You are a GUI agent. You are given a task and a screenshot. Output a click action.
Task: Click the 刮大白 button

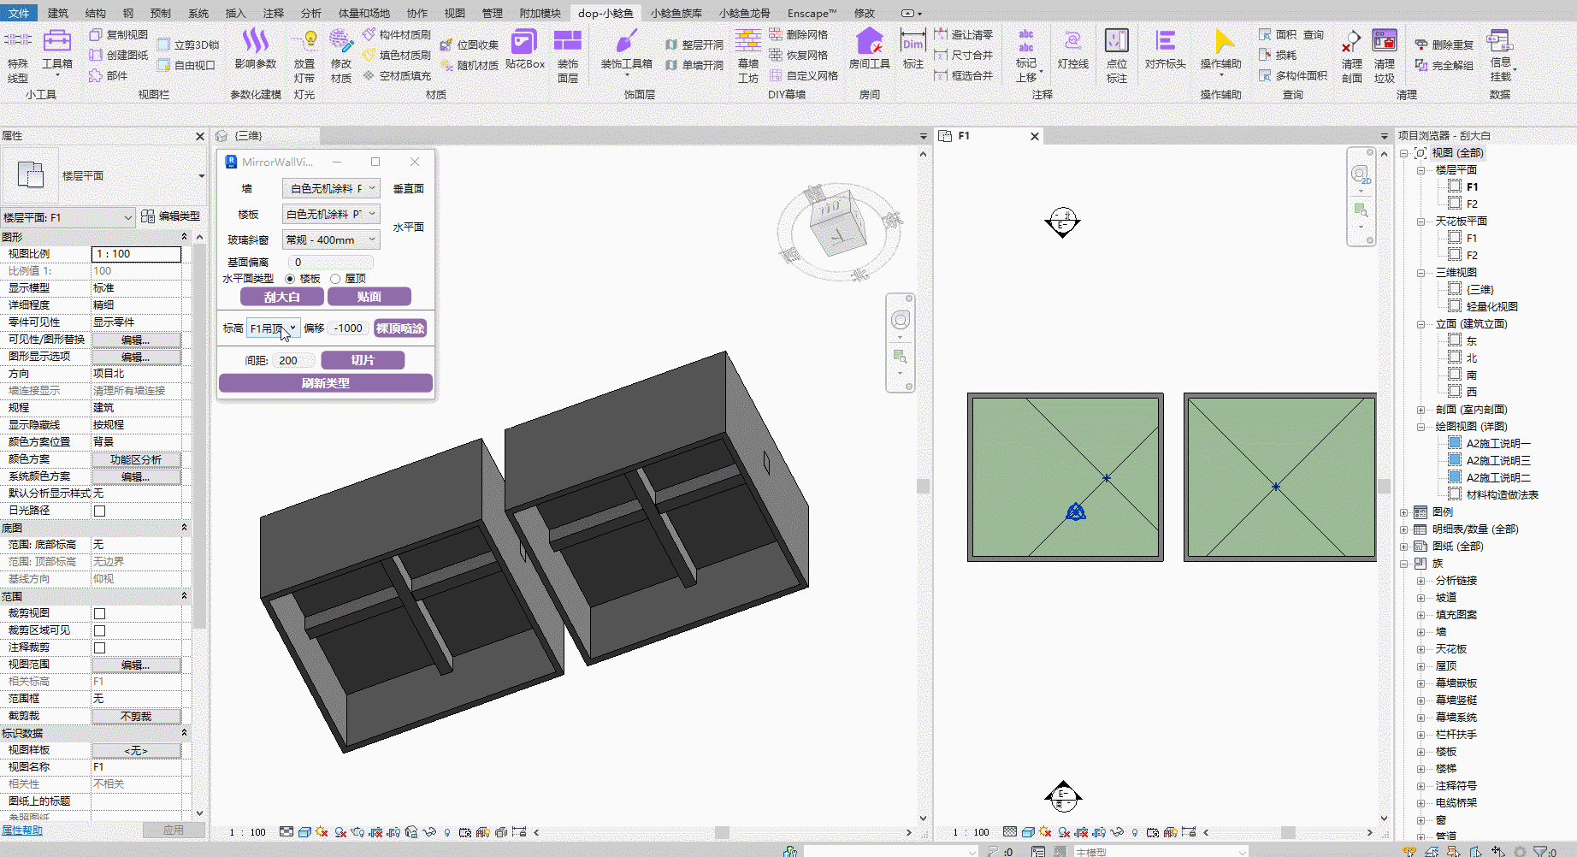pos(281,297)
